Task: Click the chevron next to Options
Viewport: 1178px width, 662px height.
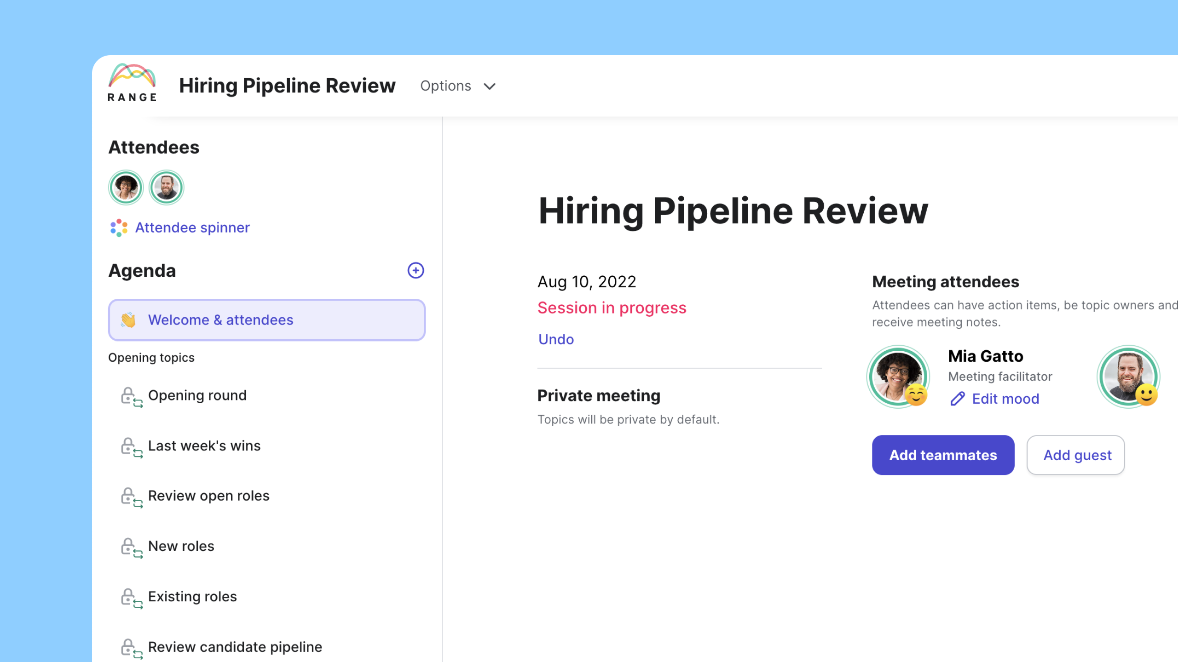Action: [x=490, y=86]
